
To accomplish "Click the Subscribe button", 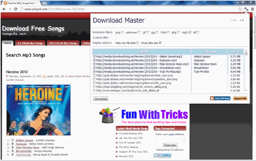I will (170, 145).
